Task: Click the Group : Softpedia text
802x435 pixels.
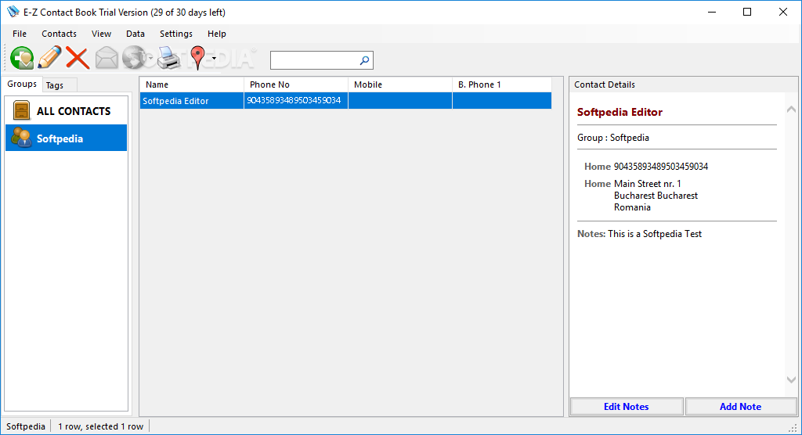Action: (x=613, y=138)
